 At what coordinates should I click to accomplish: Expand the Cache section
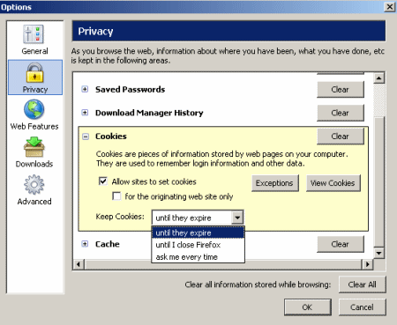(85, 244)
